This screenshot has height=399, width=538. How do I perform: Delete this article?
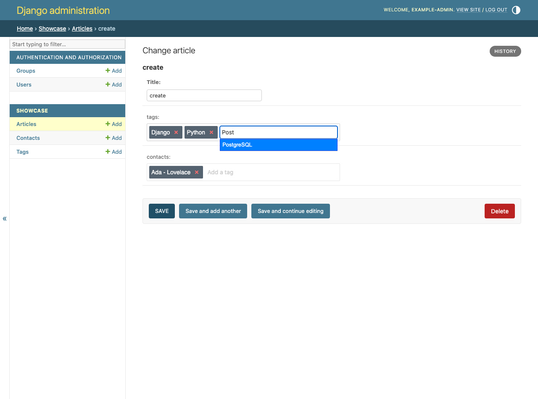(500, 211)
